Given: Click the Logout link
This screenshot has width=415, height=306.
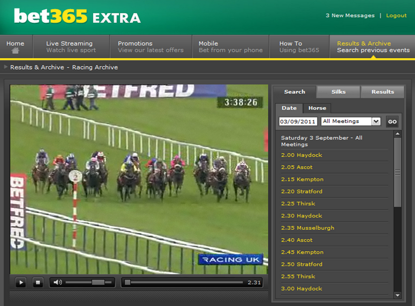Looking at the screenshot, I should click(x=396, y=16).
